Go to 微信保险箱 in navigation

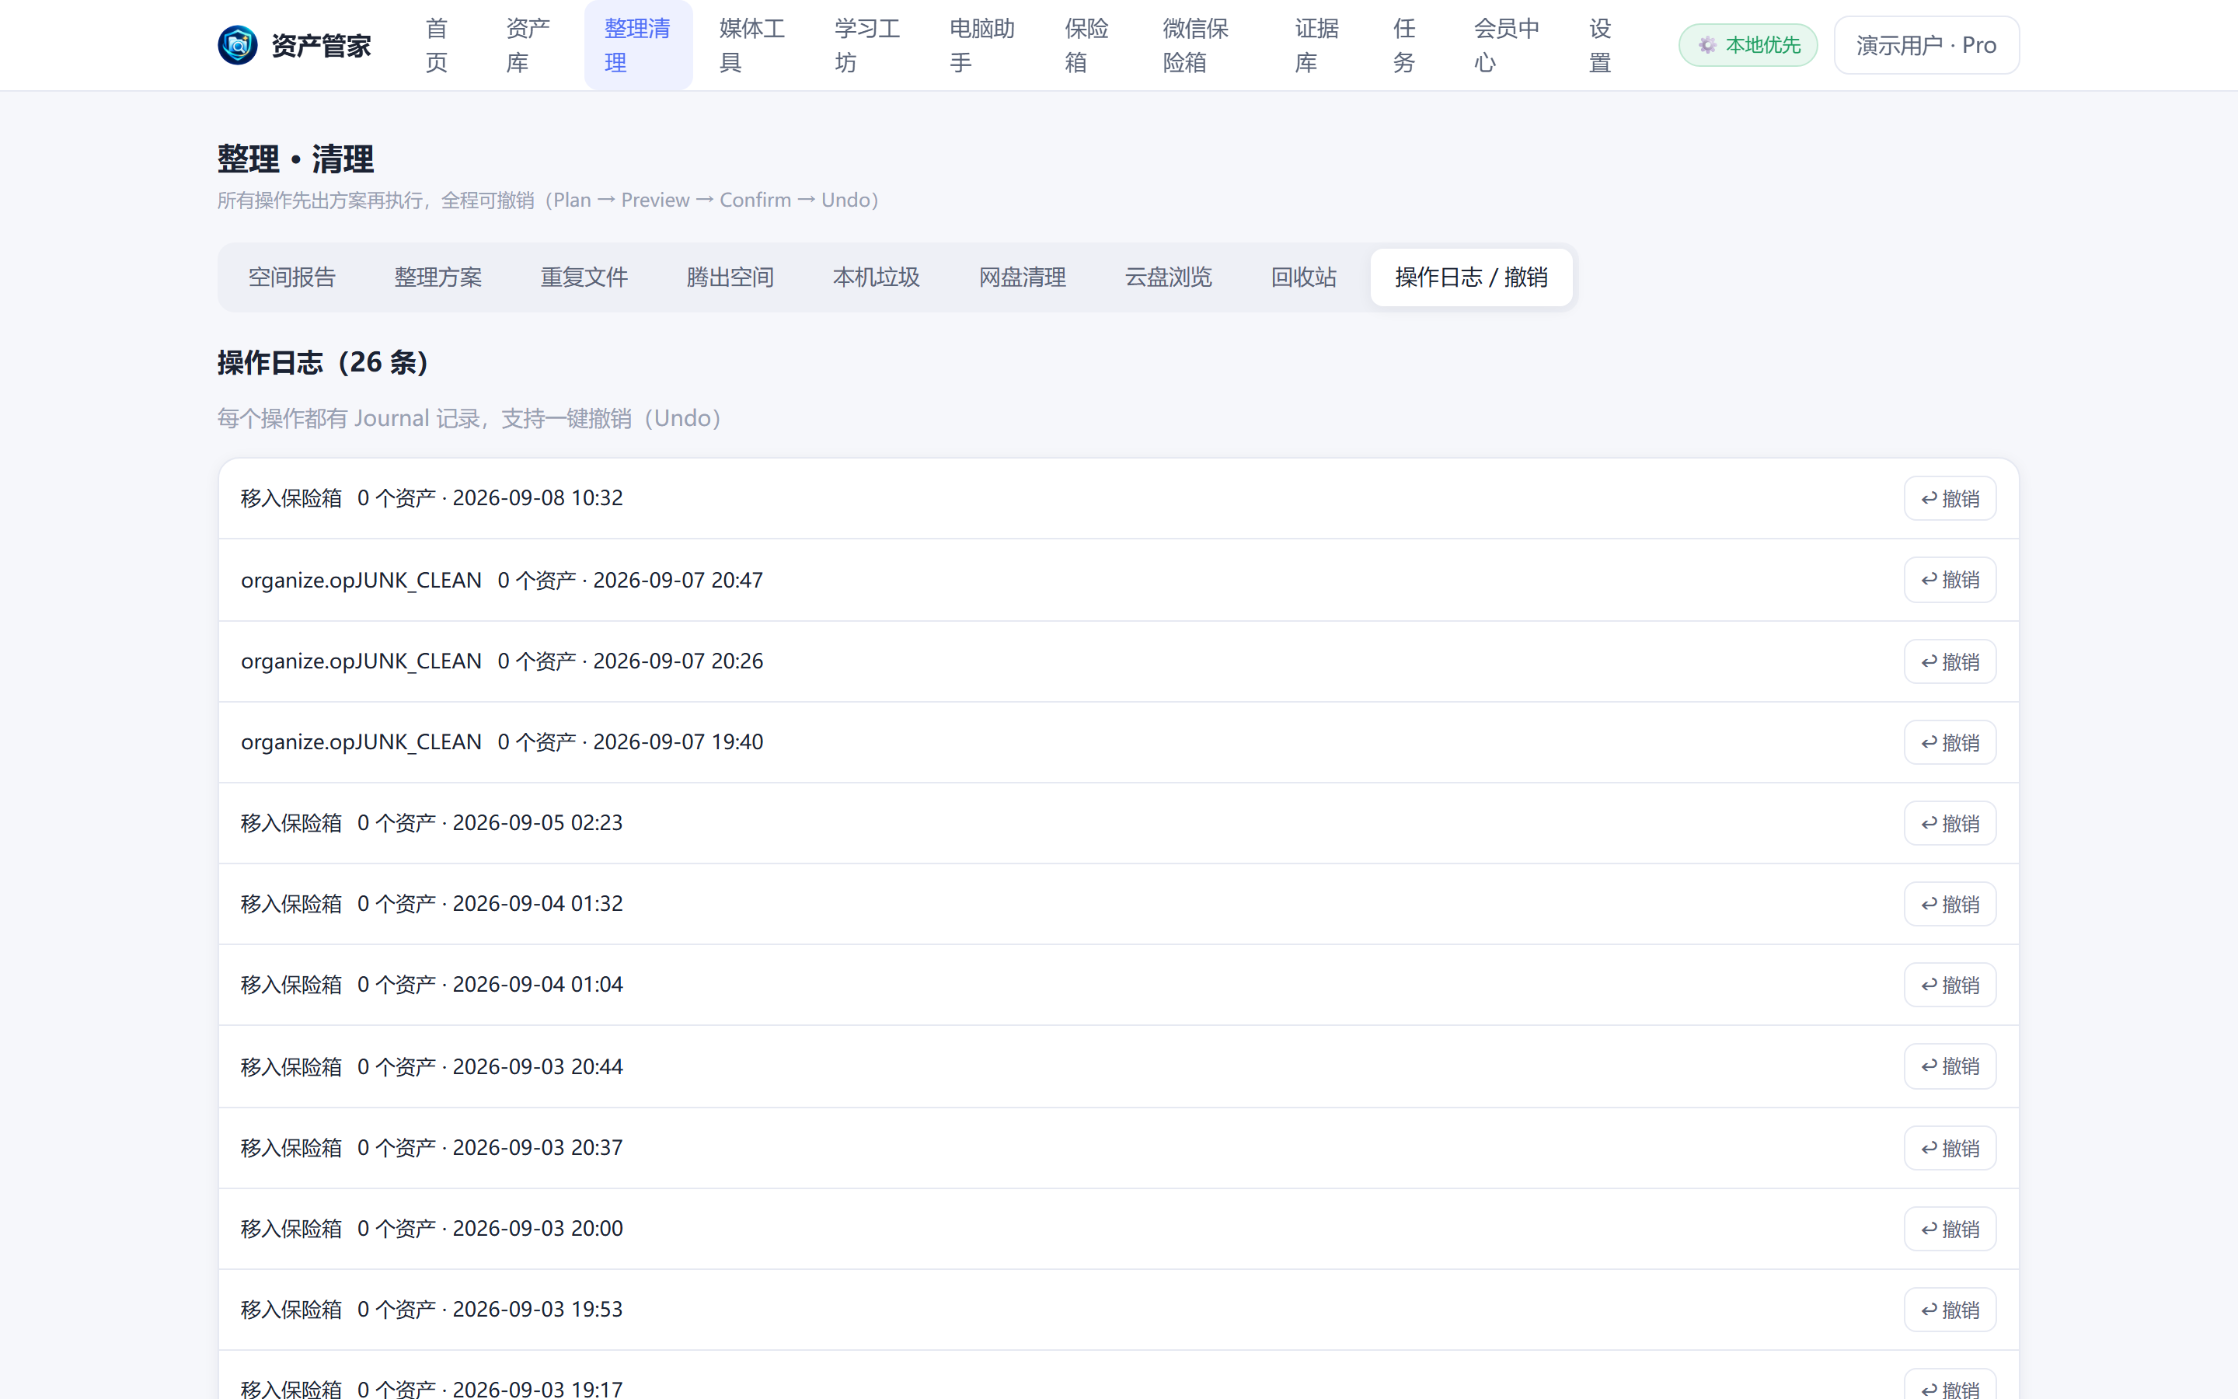[1196, 44]
